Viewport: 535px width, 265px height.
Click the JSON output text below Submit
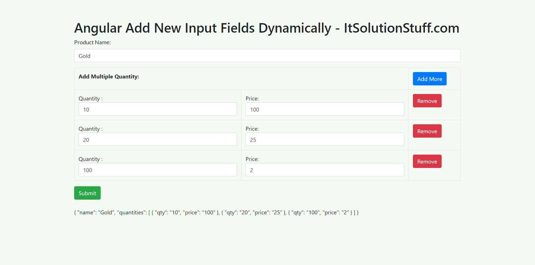[x=216, y=213]
